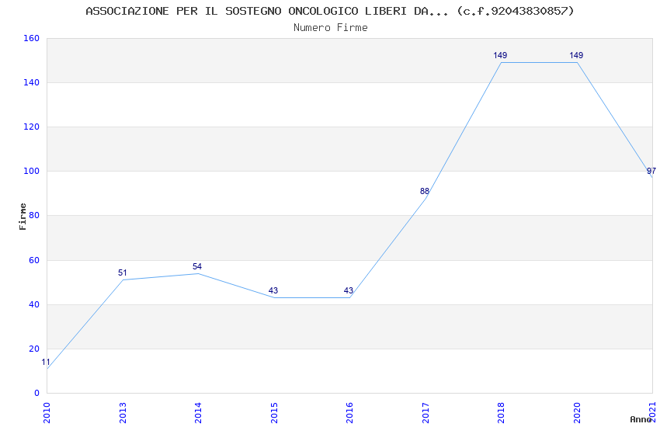Click the x-axis year 2021
The height and width of the screenshot is (427, 660).
[x=652, y=412]
